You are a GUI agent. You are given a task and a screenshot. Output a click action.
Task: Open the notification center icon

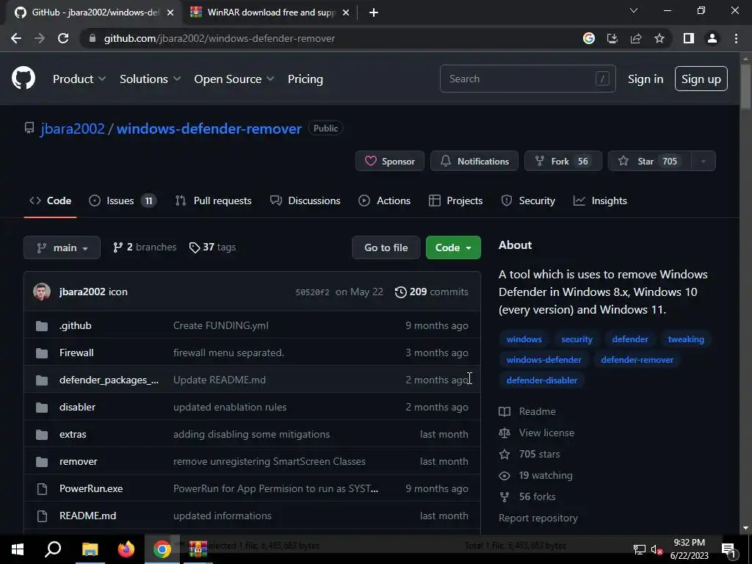(729, 549)
